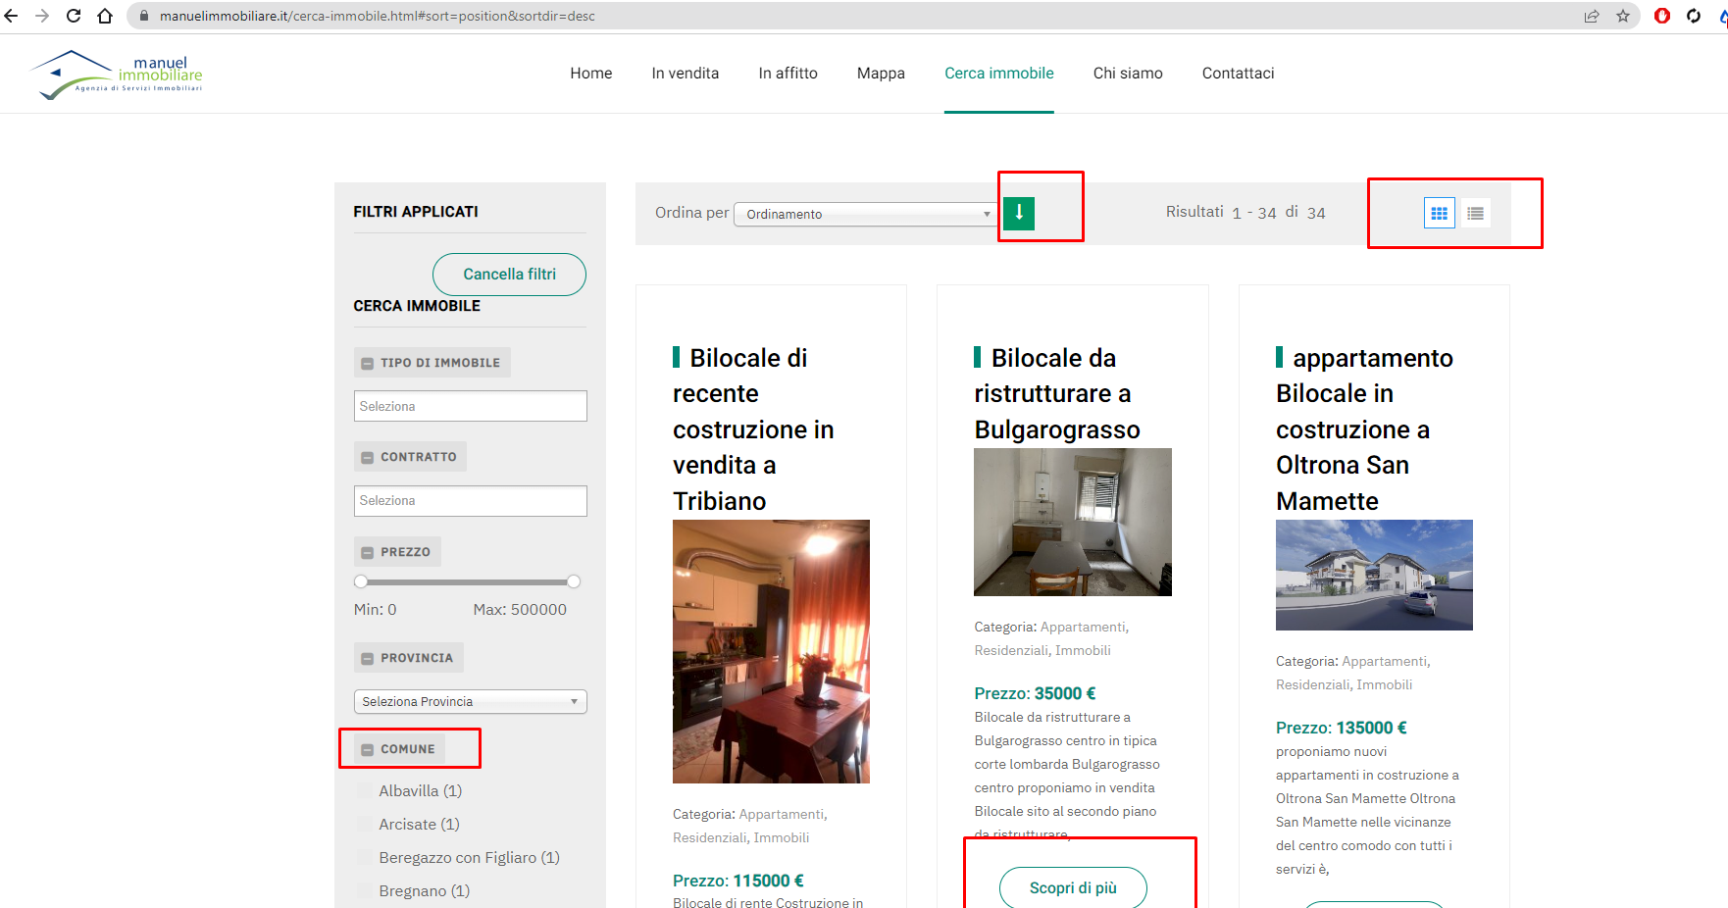
Task: Select the Beregazzo con Figliaro checkbox
Action: (x=365, y=858)
